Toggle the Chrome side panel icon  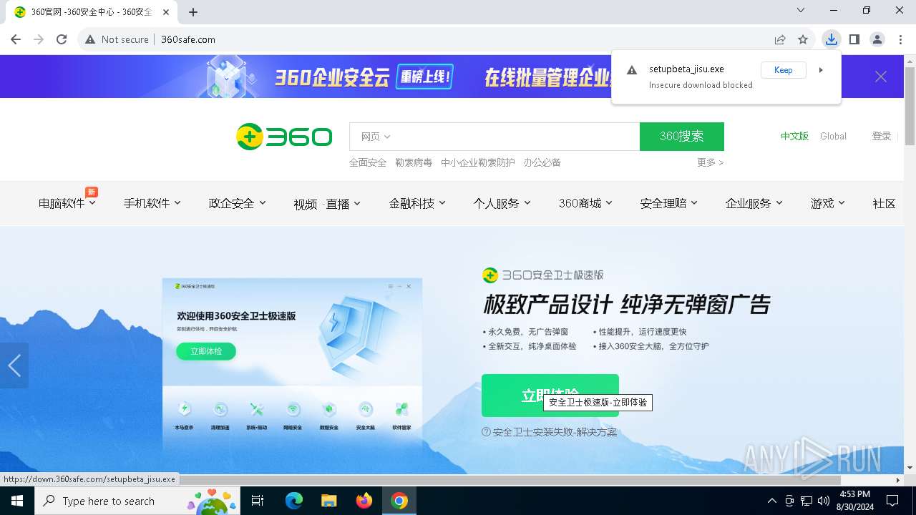[854, 39]
